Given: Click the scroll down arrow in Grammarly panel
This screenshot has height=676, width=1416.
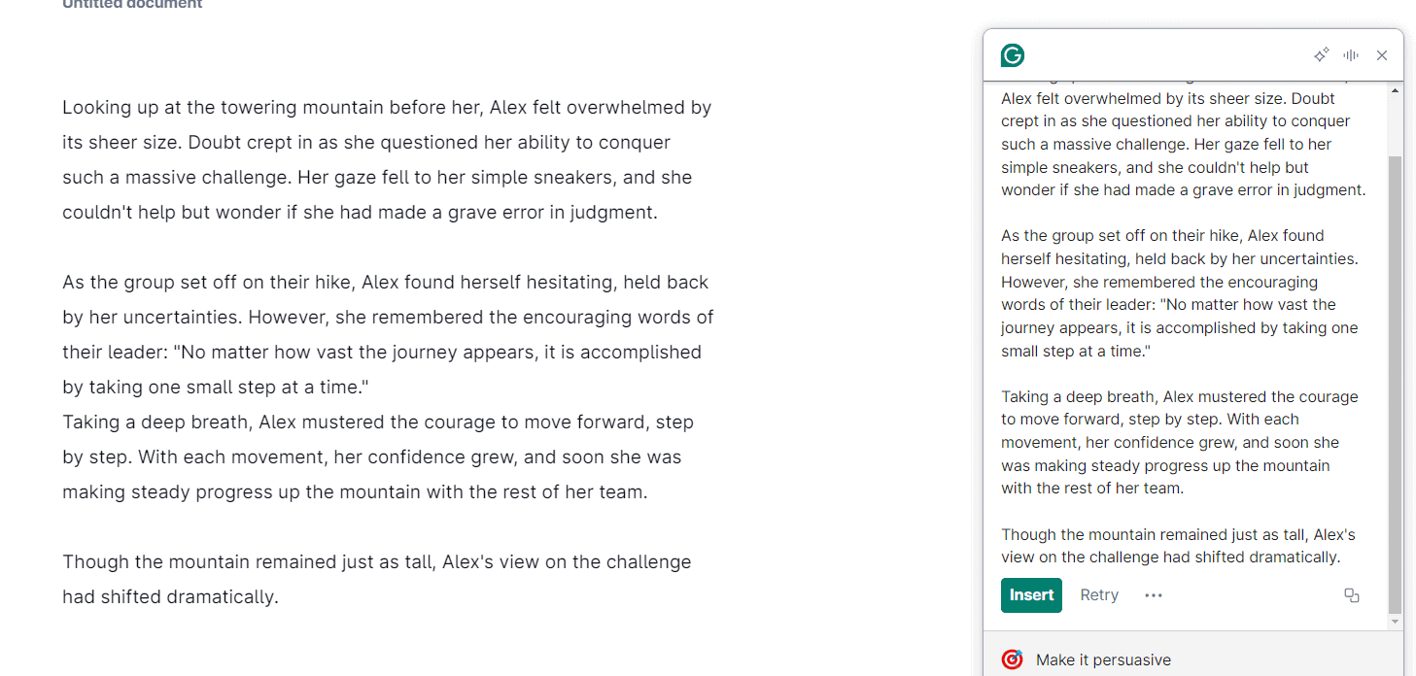Looking at the screenshot, I should (x=1396, y=621).
